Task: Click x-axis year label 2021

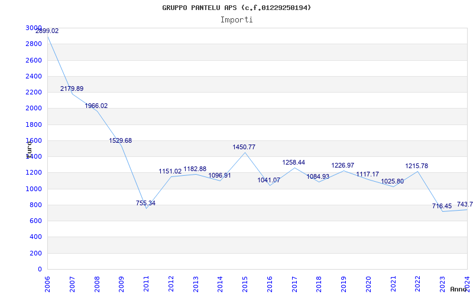Action: tap(393, 284)
